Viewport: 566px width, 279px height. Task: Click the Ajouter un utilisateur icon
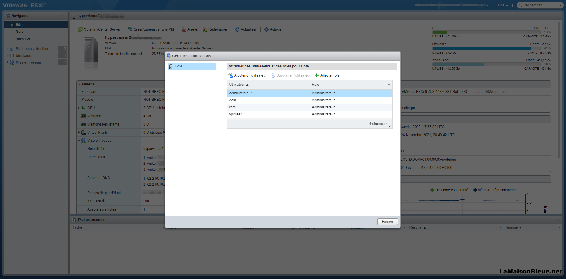[231, 75]
